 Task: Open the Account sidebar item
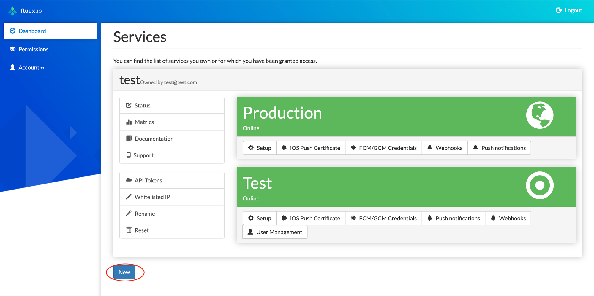tap(50, 68)
